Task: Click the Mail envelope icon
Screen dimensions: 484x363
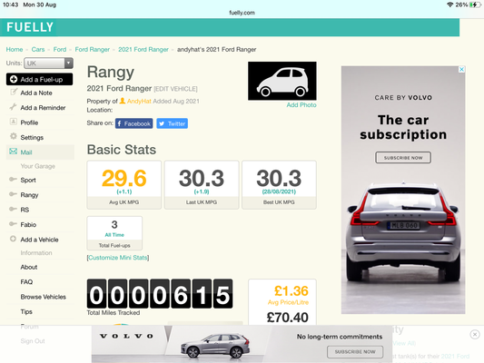Action: tap(13, 152)
